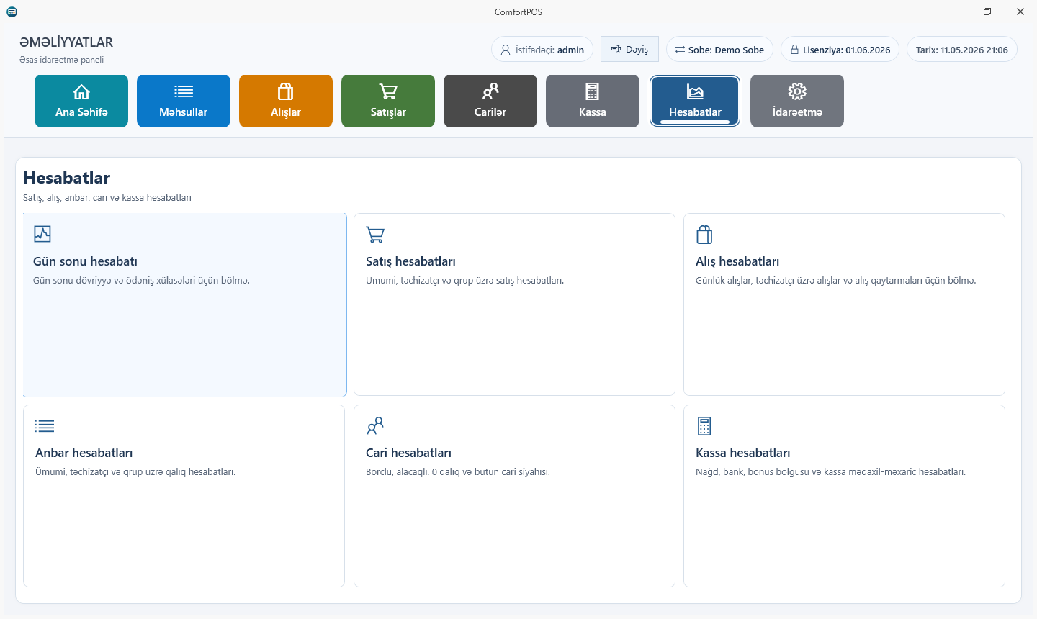
Task: Click the swap arrows icon beside Sobe
Action: pyautogui.click(x=680, y=50)
